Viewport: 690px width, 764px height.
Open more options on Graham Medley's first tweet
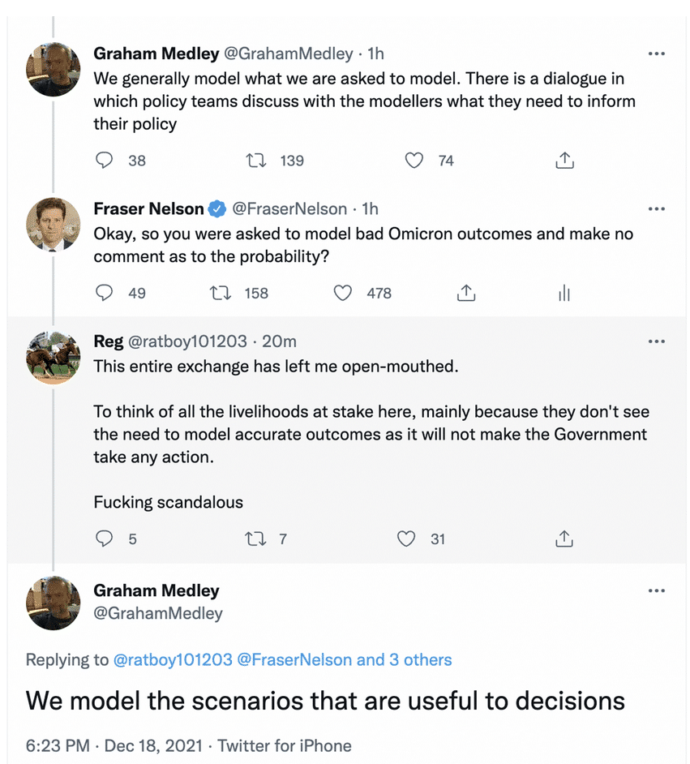click(x=657, y=54)
